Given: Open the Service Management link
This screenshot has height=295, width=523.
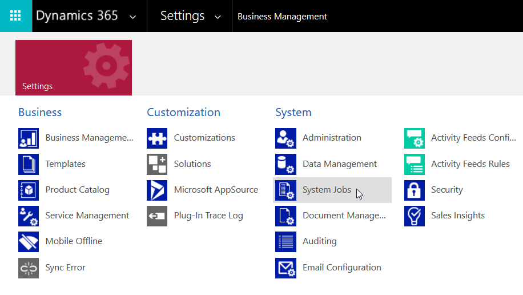Looking at the screenshot, I should pyautogui.click(x=87, y=216).
